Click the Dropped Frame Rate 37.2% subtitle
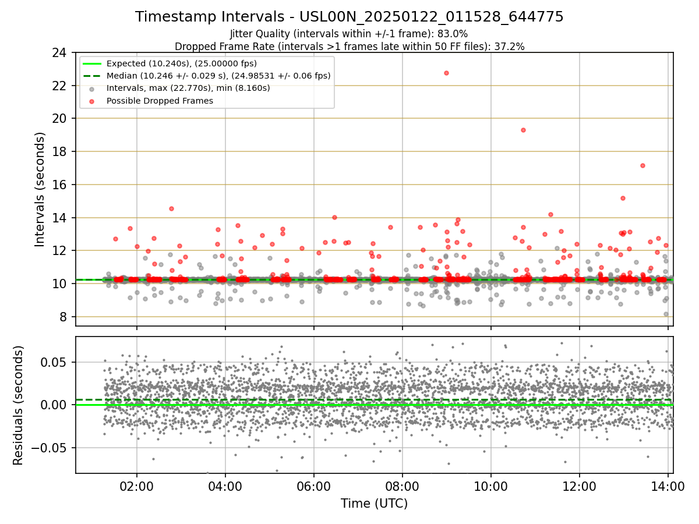The width and height of the screenshot is (699, 524). [349, 46]
